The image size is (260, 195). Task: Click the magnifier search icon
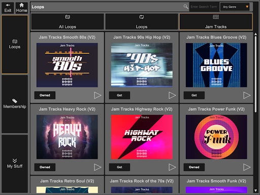coord(186,7)
